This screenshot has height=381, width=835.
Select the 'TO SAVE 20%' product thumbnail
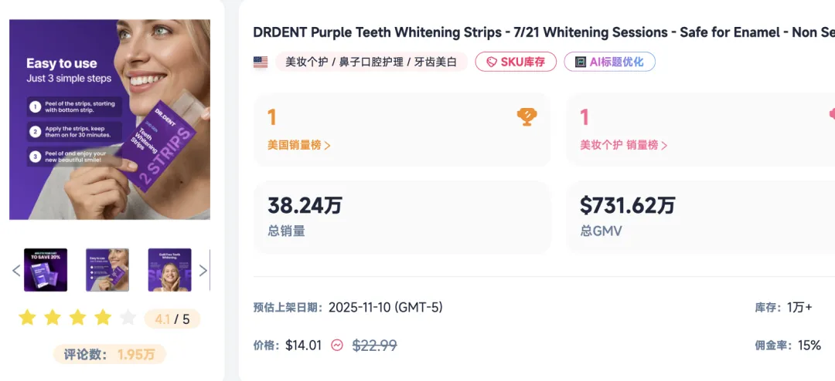pos(46,270)
